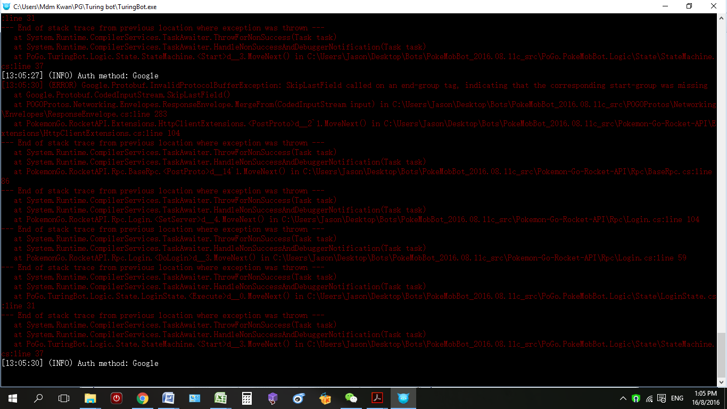
Task: Open the Windows Start menu
Action: coord(12,398)
